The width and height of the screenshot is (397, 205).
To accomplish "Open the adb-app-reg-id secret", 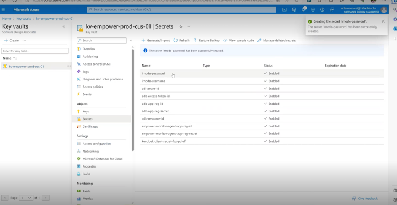I will [x=152, y=104].
